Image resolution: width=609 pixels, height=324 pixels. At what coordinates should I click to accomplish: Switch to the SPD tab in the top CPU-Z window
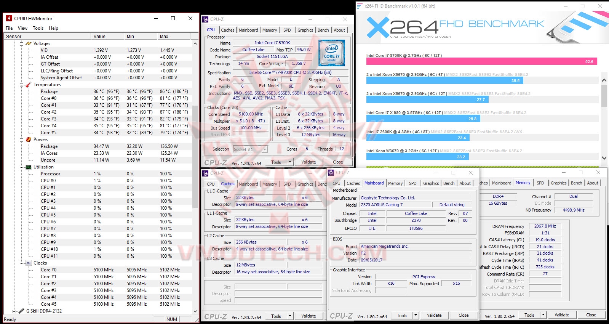[287, 30]
